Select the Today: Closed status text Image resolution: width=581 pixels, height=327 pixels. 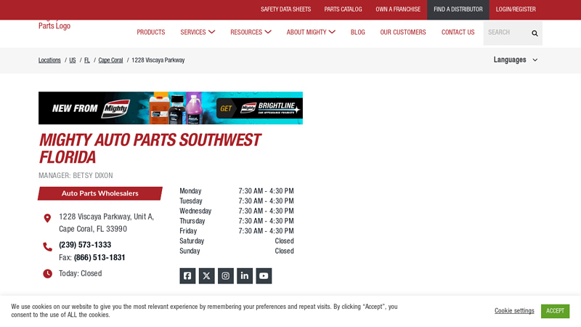tap(81, 274)
